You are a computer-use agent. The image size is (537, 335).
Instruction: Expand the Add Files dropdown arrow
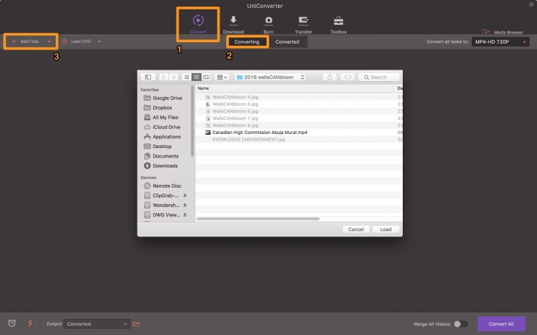49,42
